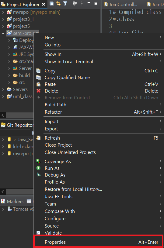Open Show in Local Terminal submenu
The image size is (164, 248).
pyautogui.click(x=99, y=61)
